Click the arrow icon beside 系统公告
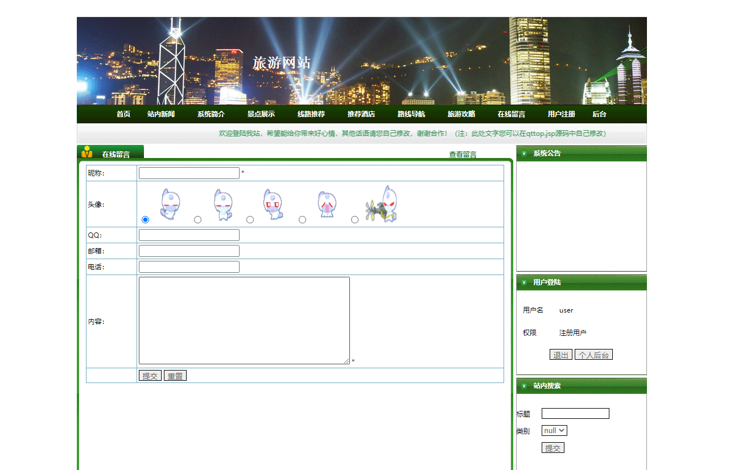The height and width of the screenshot is (470, 734). click(524, 153)
